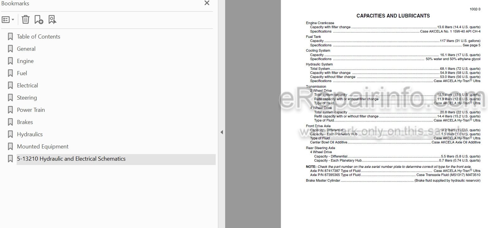Screen dimensions: 488x228
Task: Click the '117 liters (31 U.S. gallons)' value
Action: (x=460, y=41)
